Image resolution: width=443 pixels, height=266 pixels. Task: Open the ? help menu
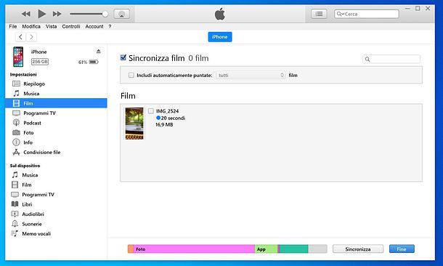110,26
